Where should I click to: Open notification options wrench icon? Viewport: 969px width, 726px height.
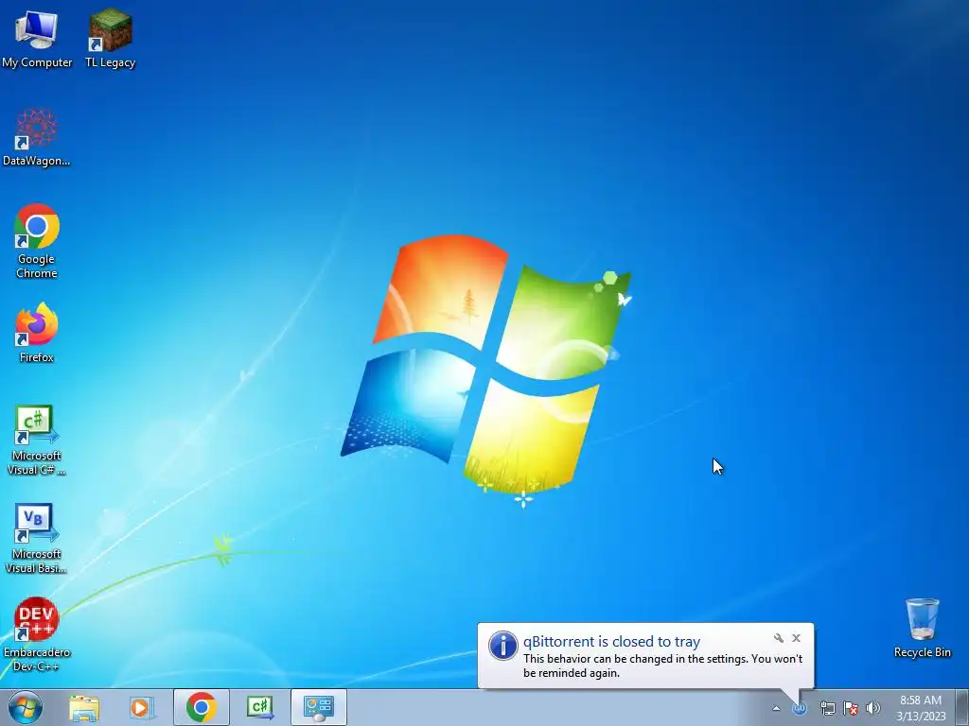779,638
